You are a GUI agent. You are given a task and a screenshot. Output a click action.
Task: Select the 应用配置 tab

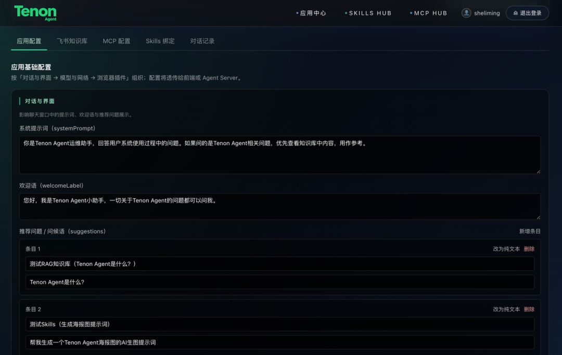point(29,41)
